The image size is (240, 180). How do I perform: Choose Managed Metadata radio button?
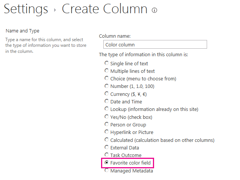[107, 171]
